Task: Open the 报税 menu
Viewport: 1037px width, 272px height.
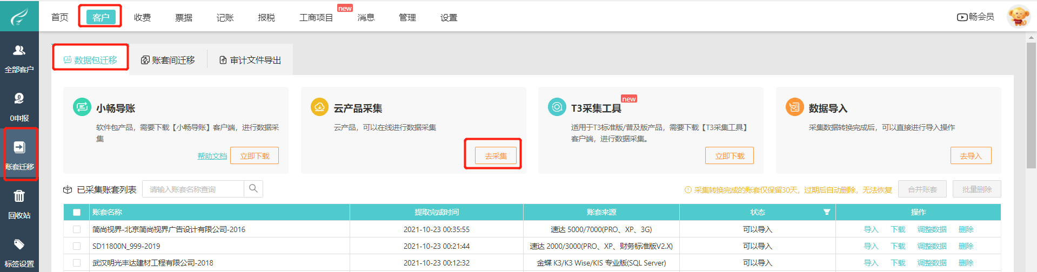Action: [x=266, y=17]
